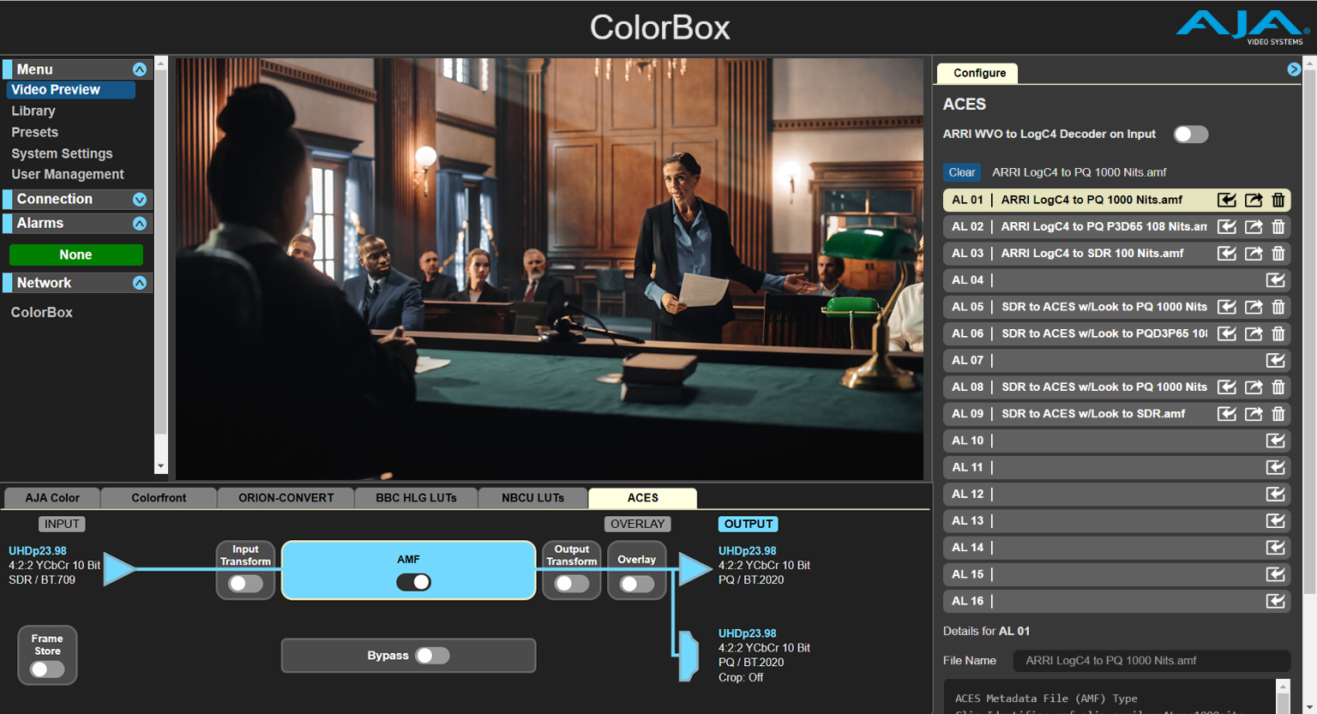Delete the AL 02 PQ P3D65 file
The image size is (1317, 714).
pos(1278,226)
